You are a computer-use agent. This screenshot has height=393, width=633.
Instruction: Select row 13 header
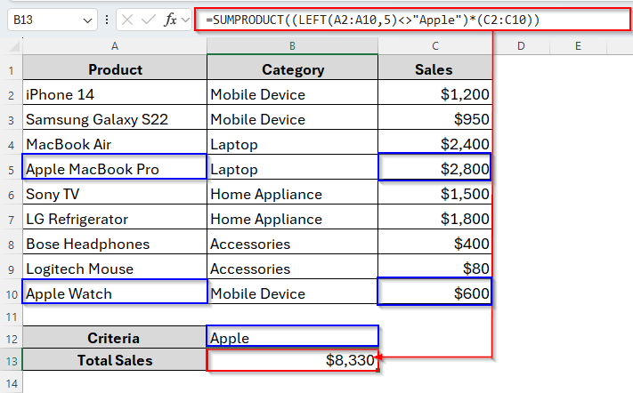[11, 360]
